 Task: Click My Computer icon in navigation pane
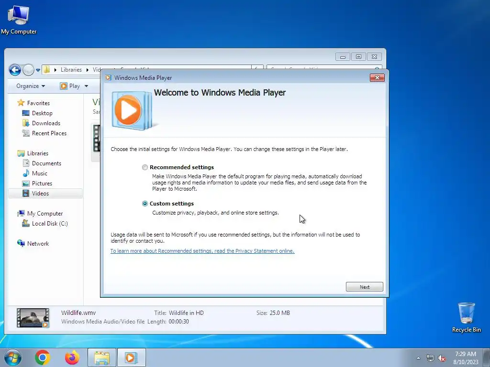[x=21, y=214]
